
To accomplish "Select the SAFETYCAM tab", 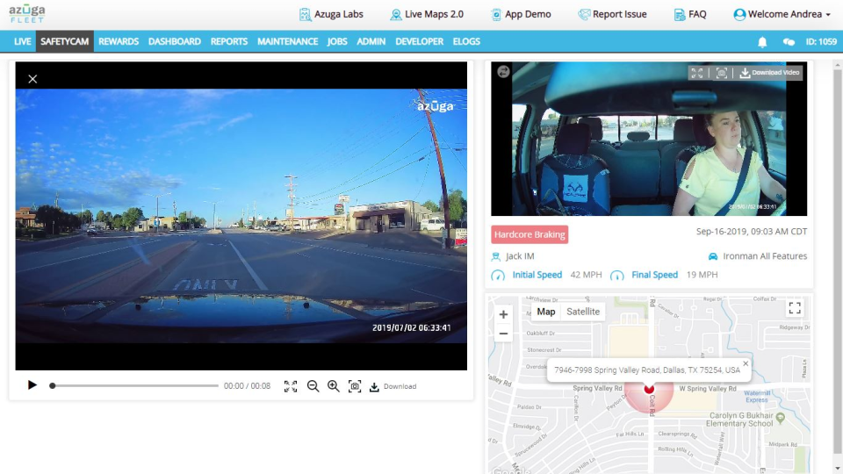I will pos(64,41).
